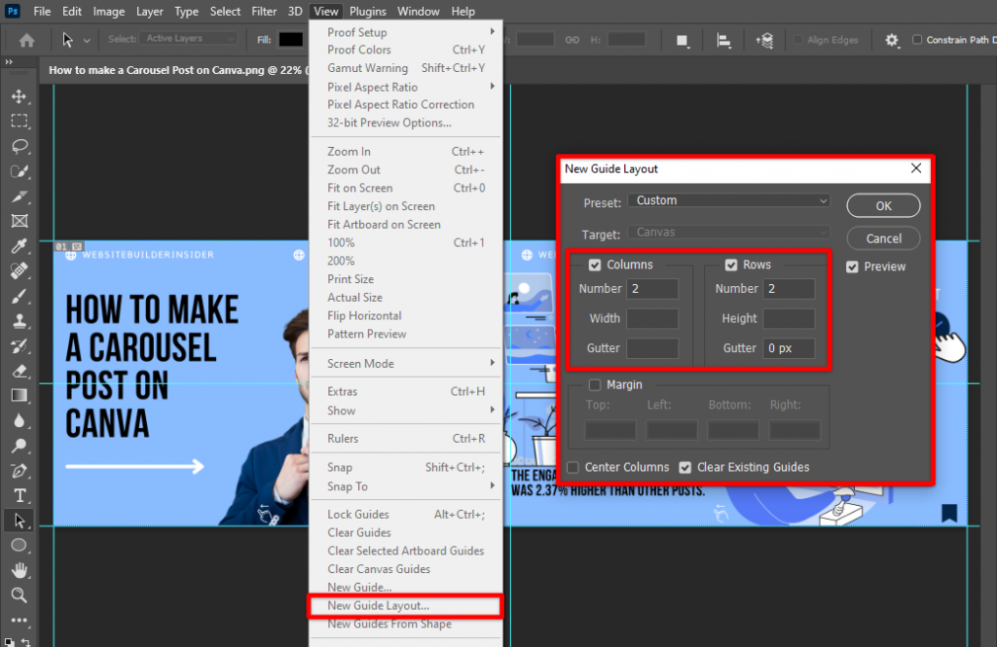Cancel the New Guide Layout dialog

[882, 237]
